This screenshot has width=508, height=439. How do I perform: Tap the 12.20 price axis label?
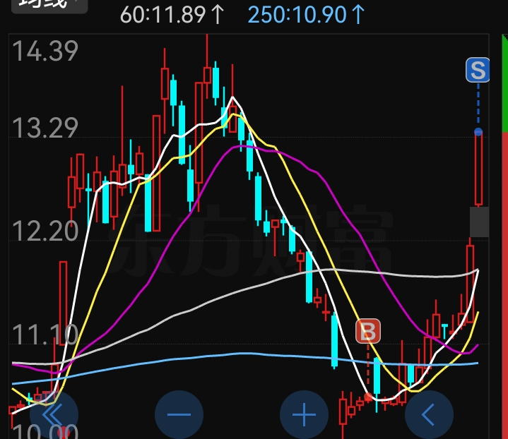coord(45,231)
